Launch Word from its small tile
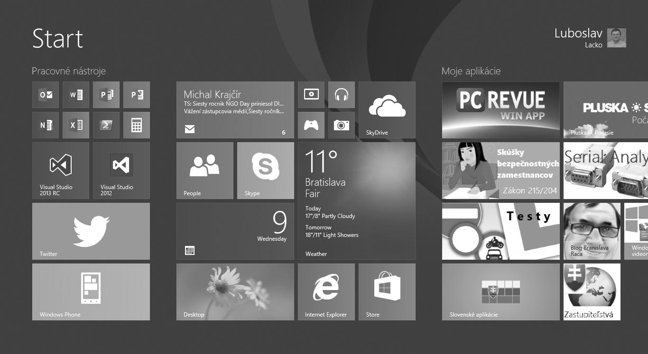Screen dimensions: 648x354 point(76,95)
